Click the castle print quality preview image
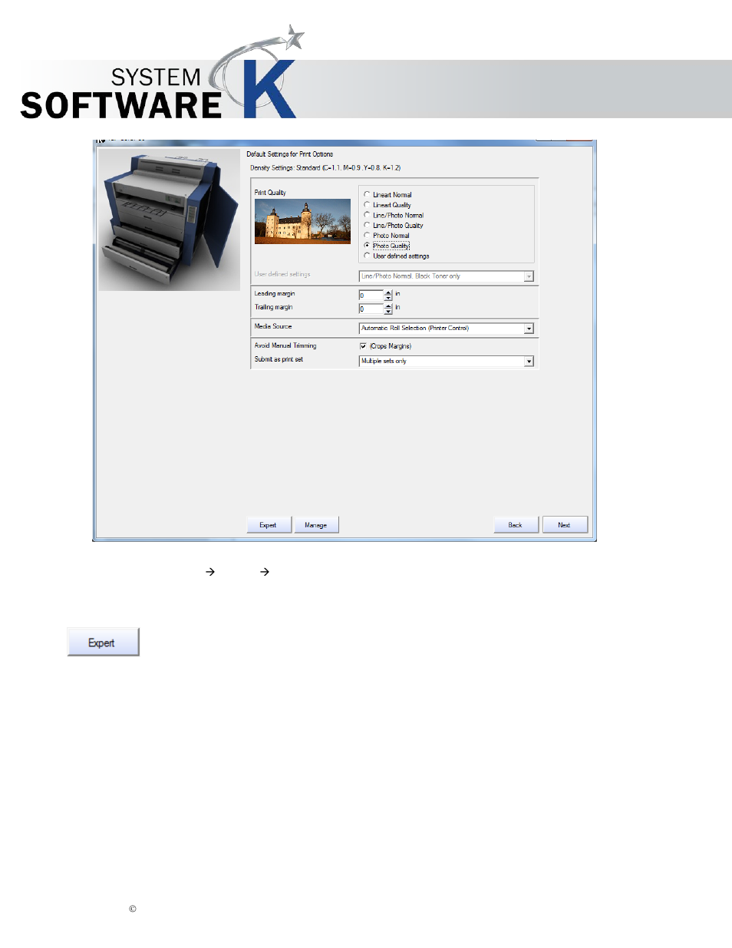This screenshot has width=732, height=948. point(302,221)
